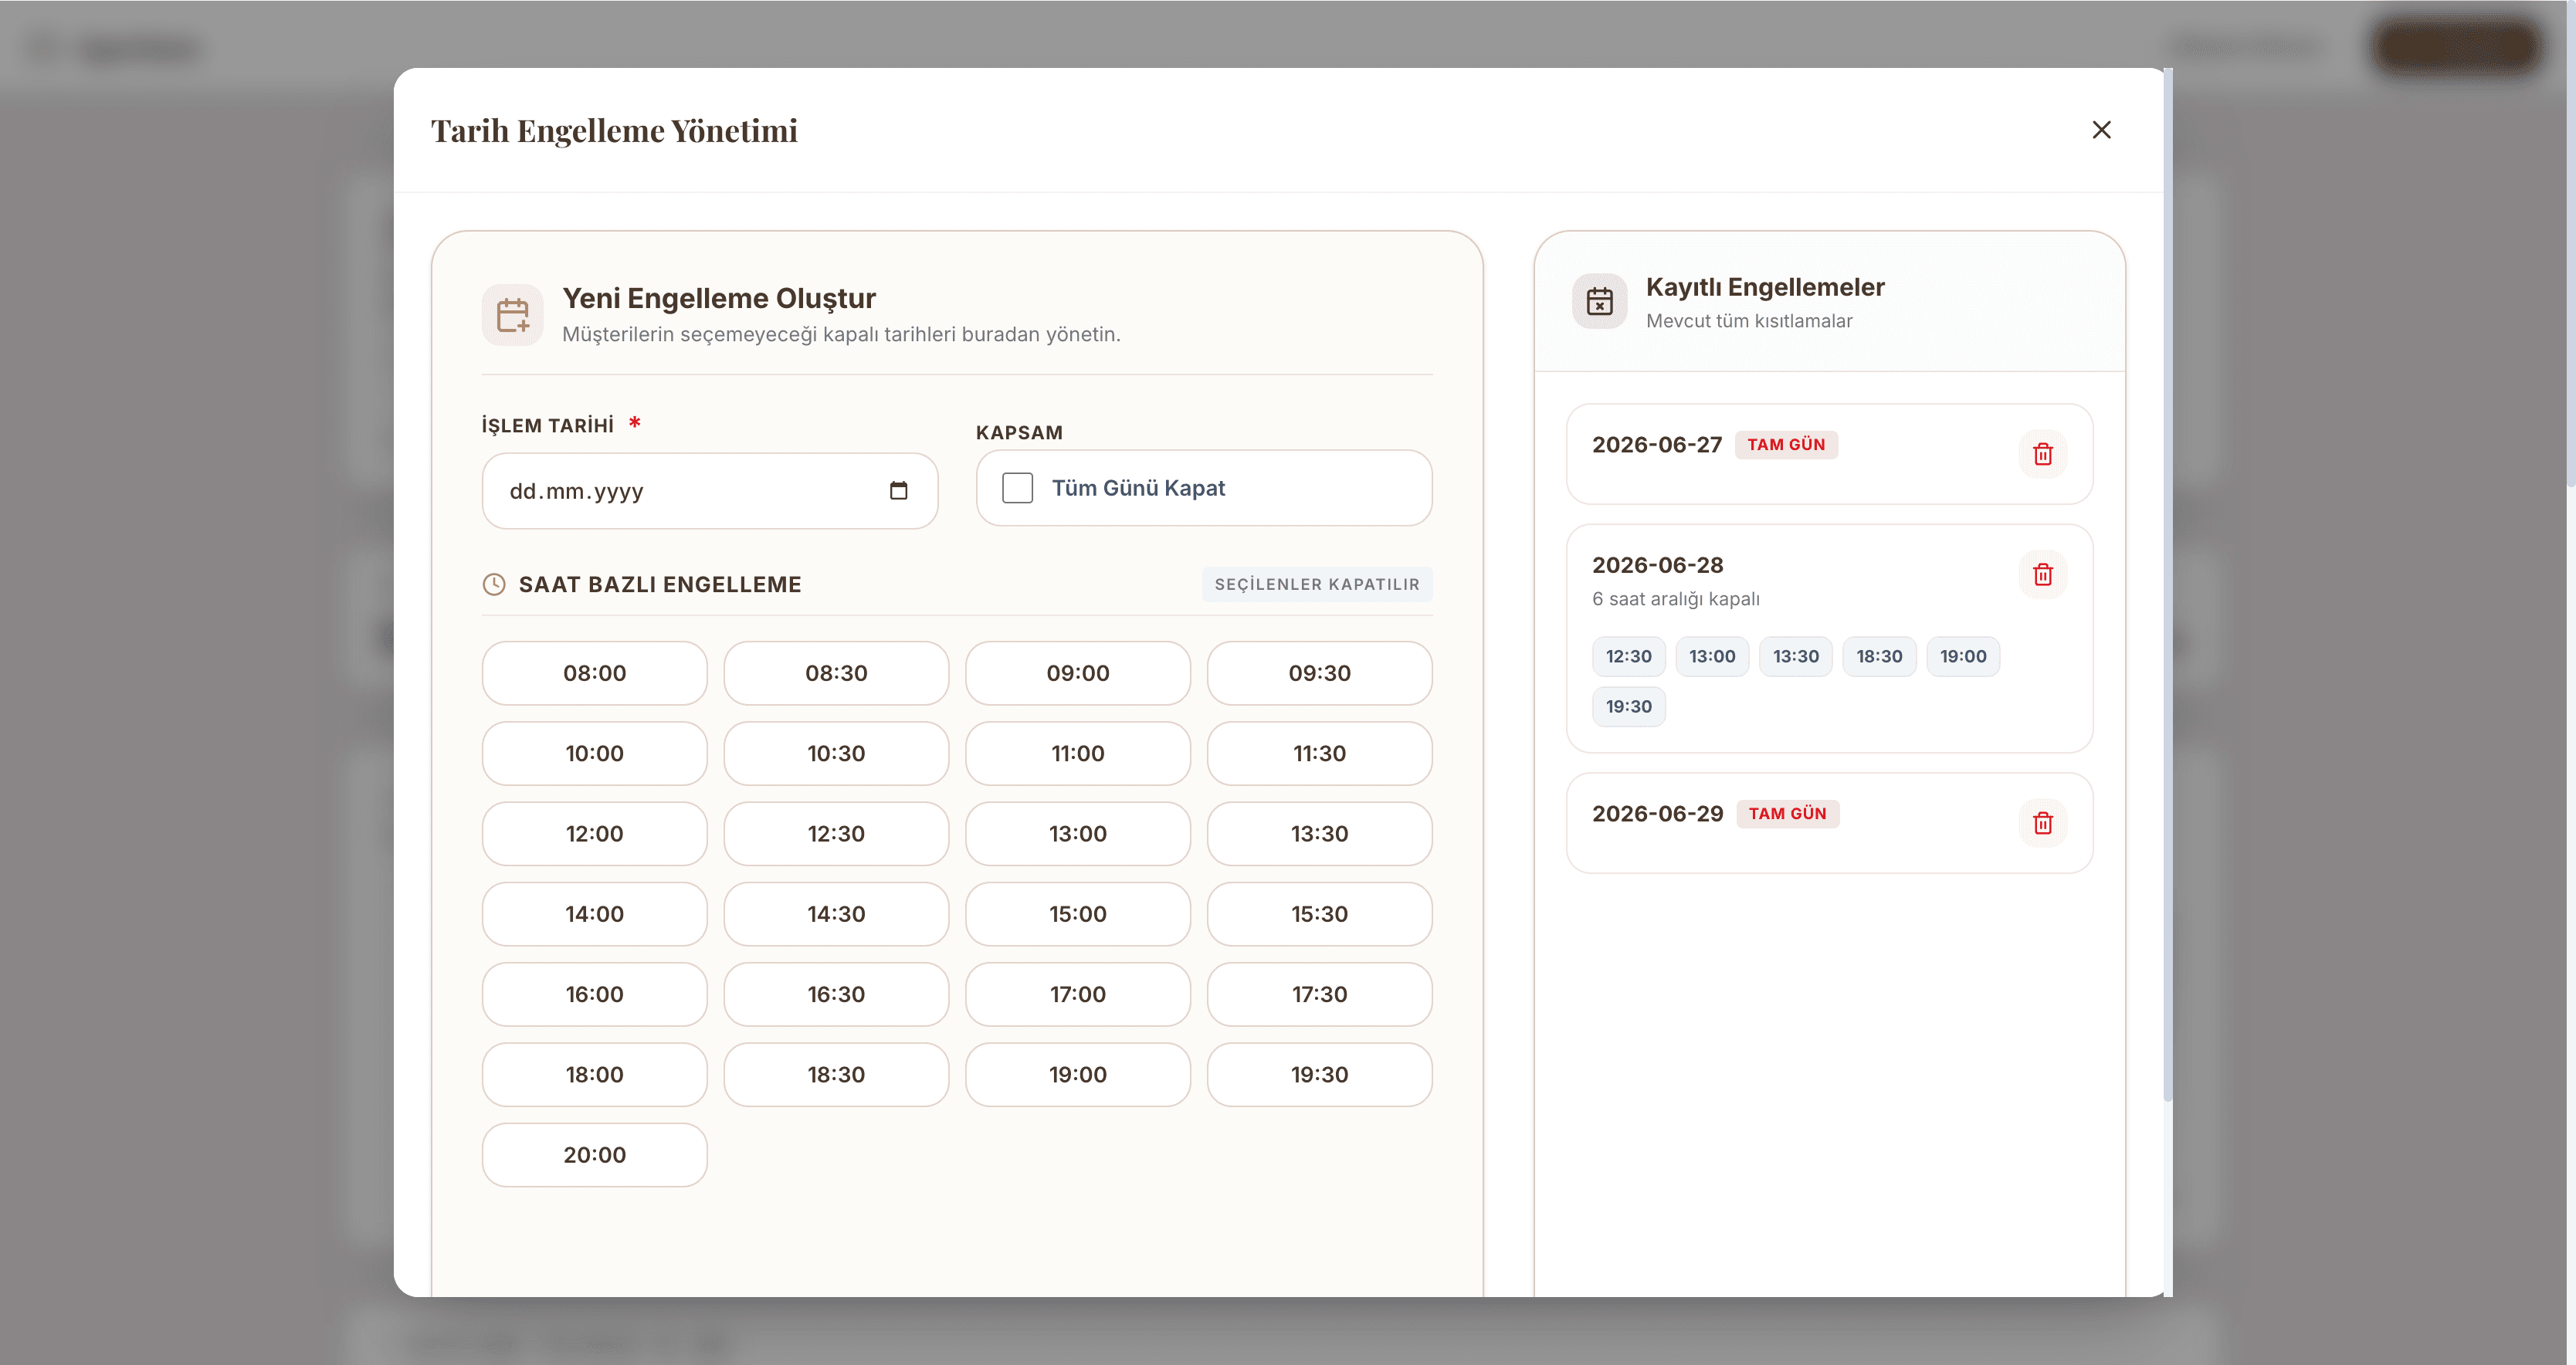
Task: Toggle the 15:30 time slot
Action: [1319, 914]
